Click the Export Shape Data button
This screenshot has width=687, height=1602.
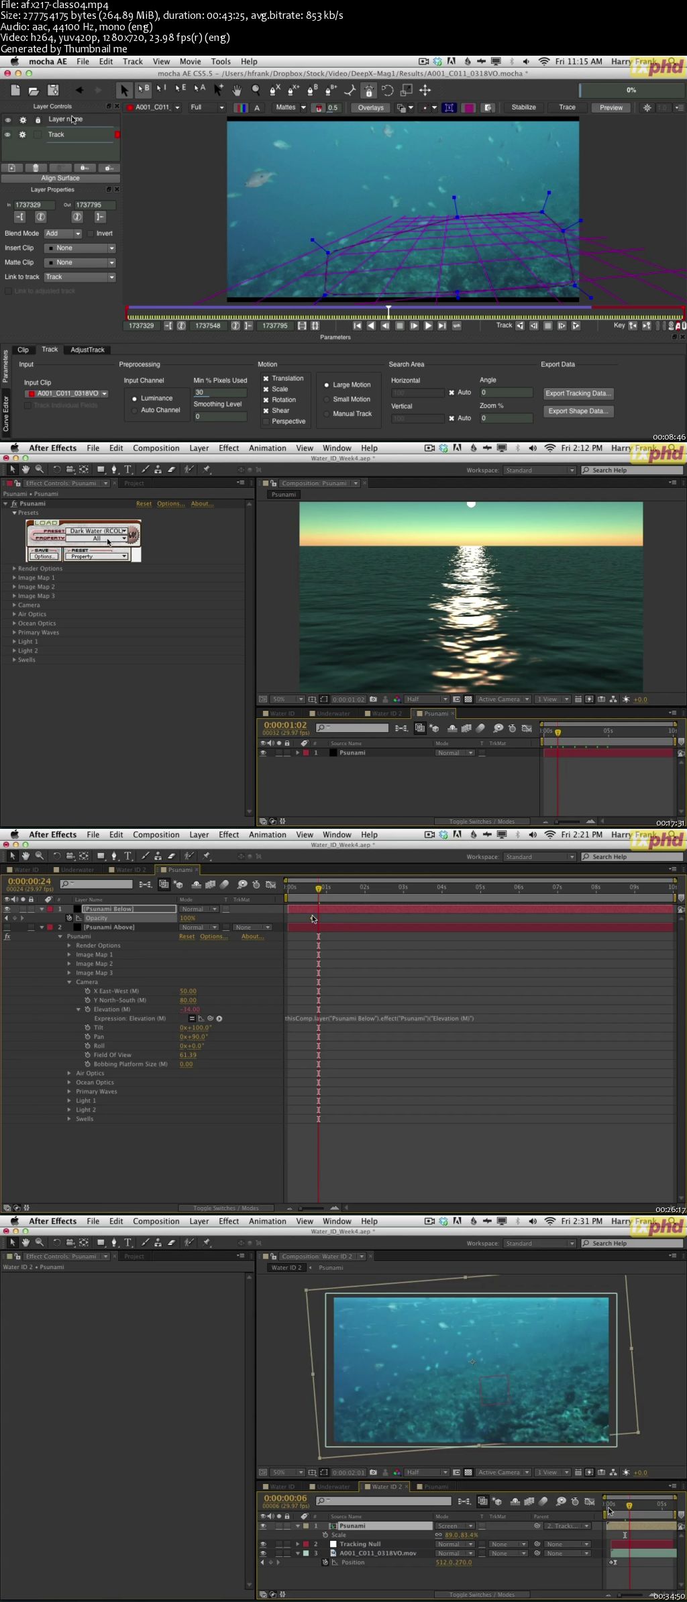pos(578,411)
